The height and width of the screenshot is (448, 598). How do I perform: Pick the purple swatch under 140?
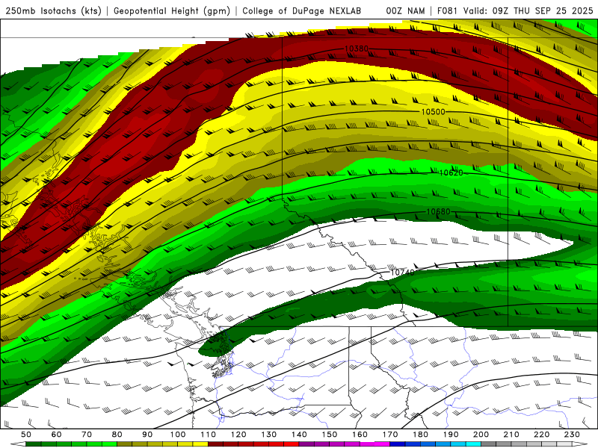click(x=306, y=444)
